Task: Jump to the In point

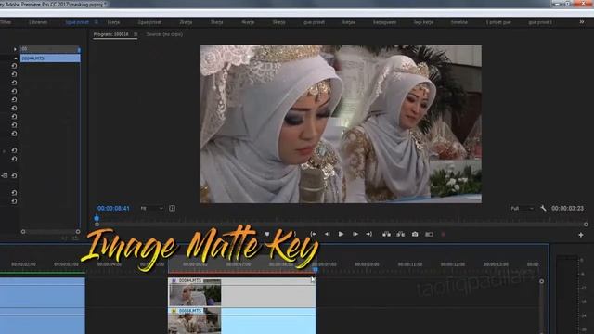Action: click(314, 234)
